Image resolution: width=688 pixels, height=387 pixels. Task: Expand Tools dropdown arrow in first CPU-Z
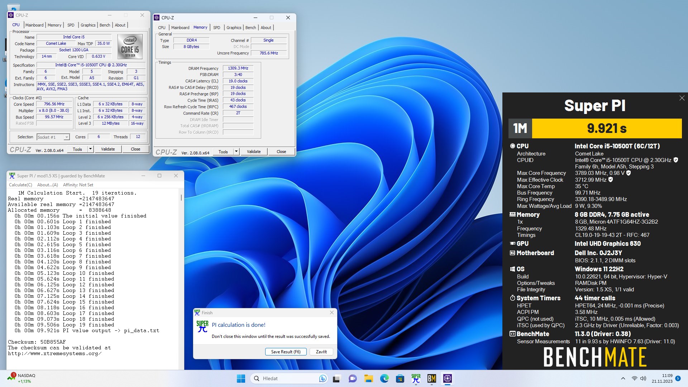pyautogui.click(x=90, y=149)
